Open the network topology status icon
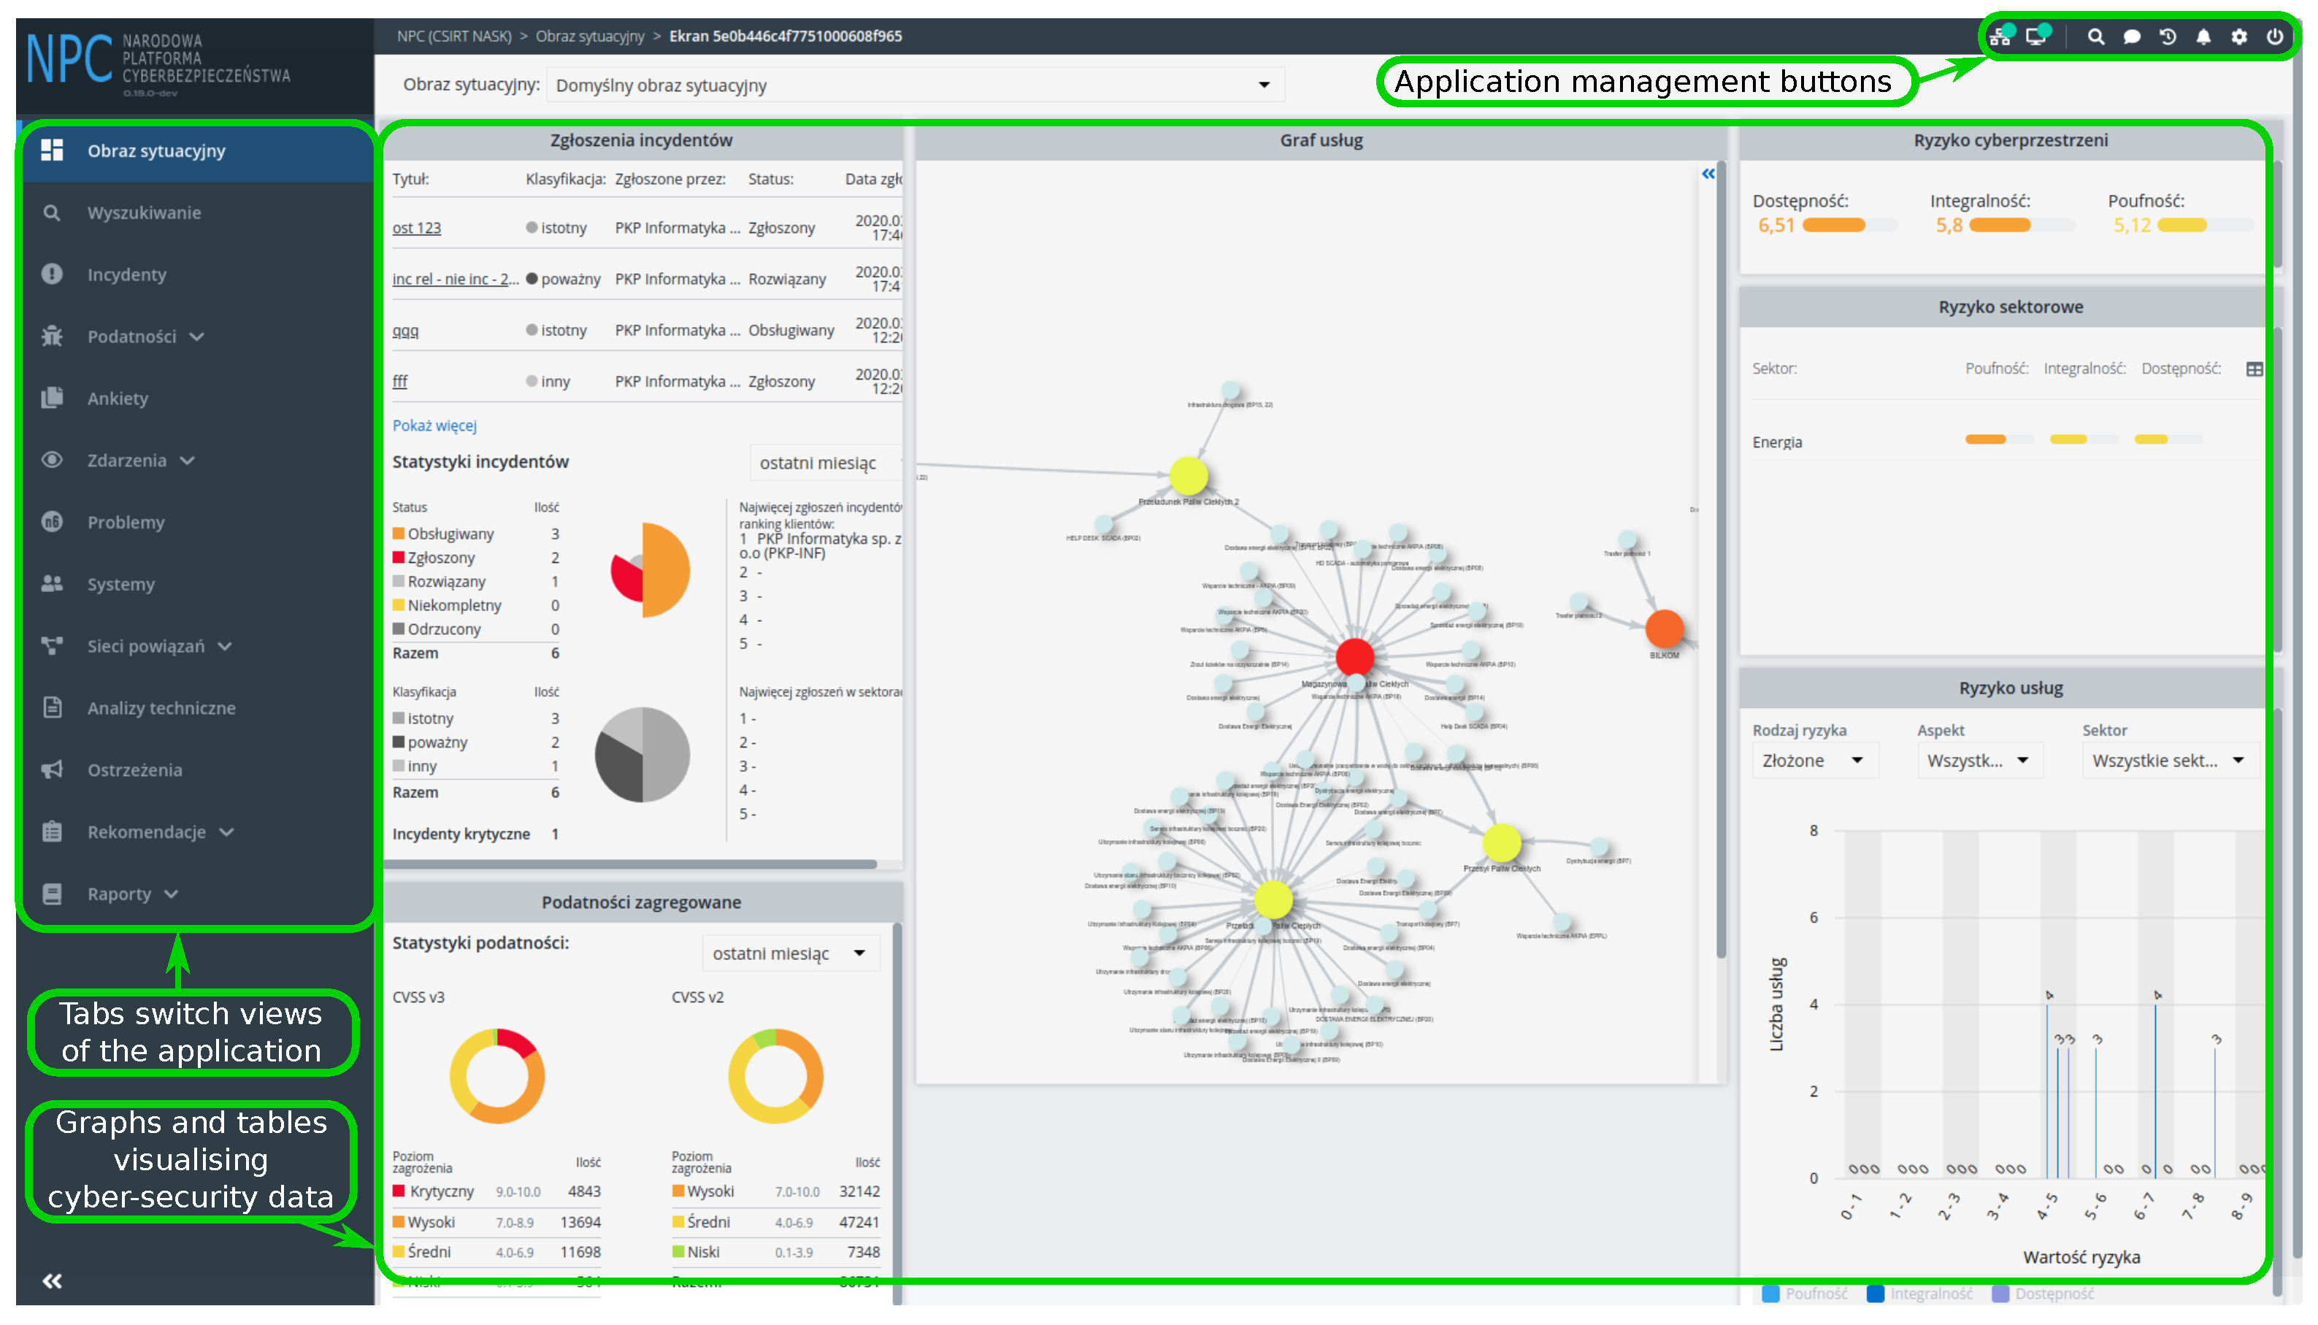This screenshot has width=2318, height=1325. pos(2000,37)
